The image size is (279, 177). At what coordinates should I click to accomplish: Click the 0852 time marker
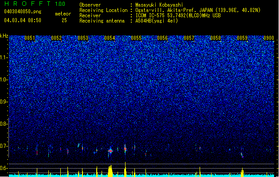[x=56, y=38]
